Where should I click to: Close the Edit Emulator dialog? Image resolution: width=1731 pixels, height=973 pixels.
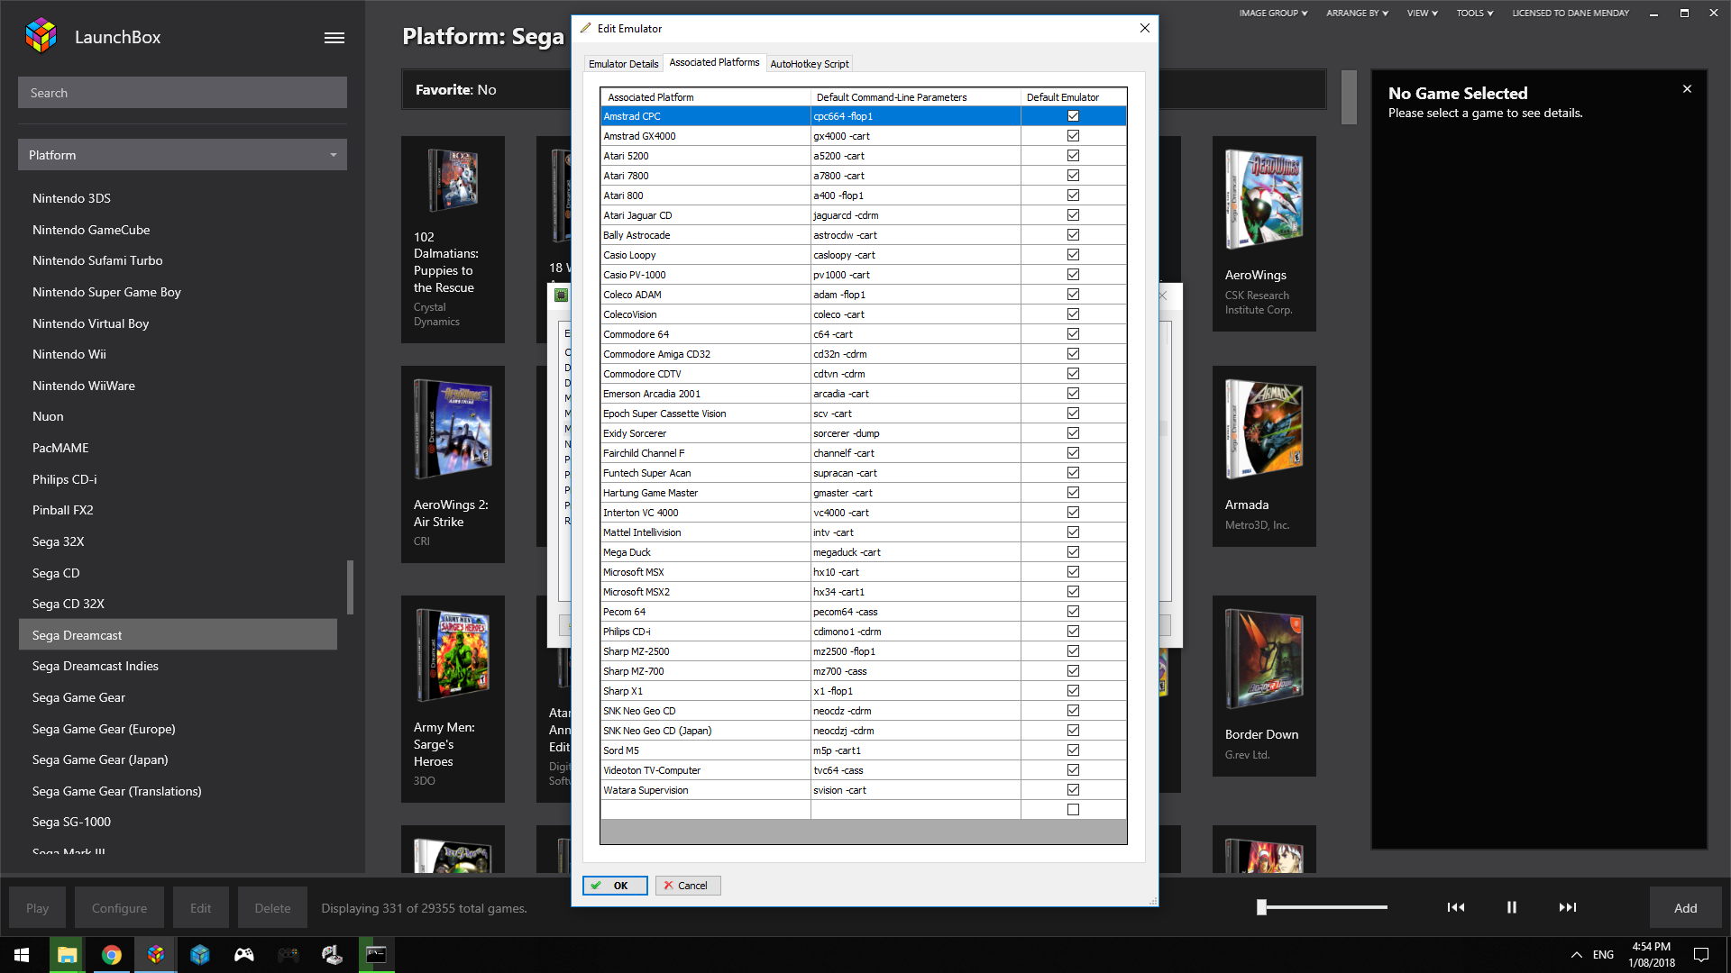(1145, 28)
